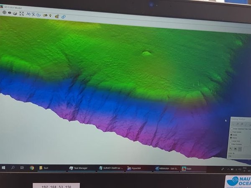The height and width of the screenshot is (188, 251).
Task: Open Google Chrome from the taskbar
Action: pos(32,168)
